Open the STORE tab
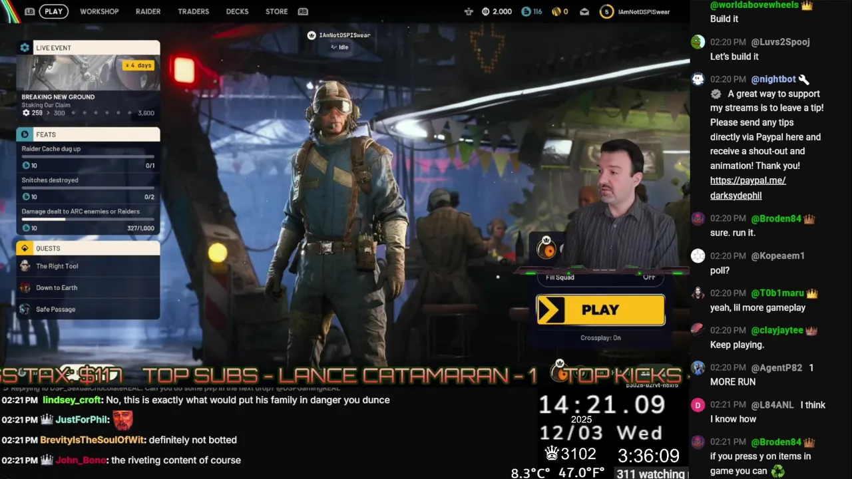This screenshot has height=479, width=852. tap(276, 11)
